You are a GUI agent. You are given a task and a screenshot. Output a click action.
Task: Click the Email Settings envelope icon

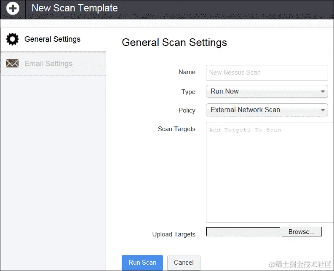[12, 63]
